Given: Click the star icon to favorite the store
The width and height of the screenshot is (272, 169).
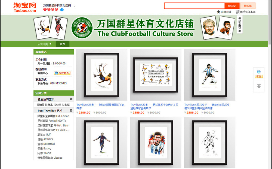Looking at the screenshot, I should (x=218, y=12).
